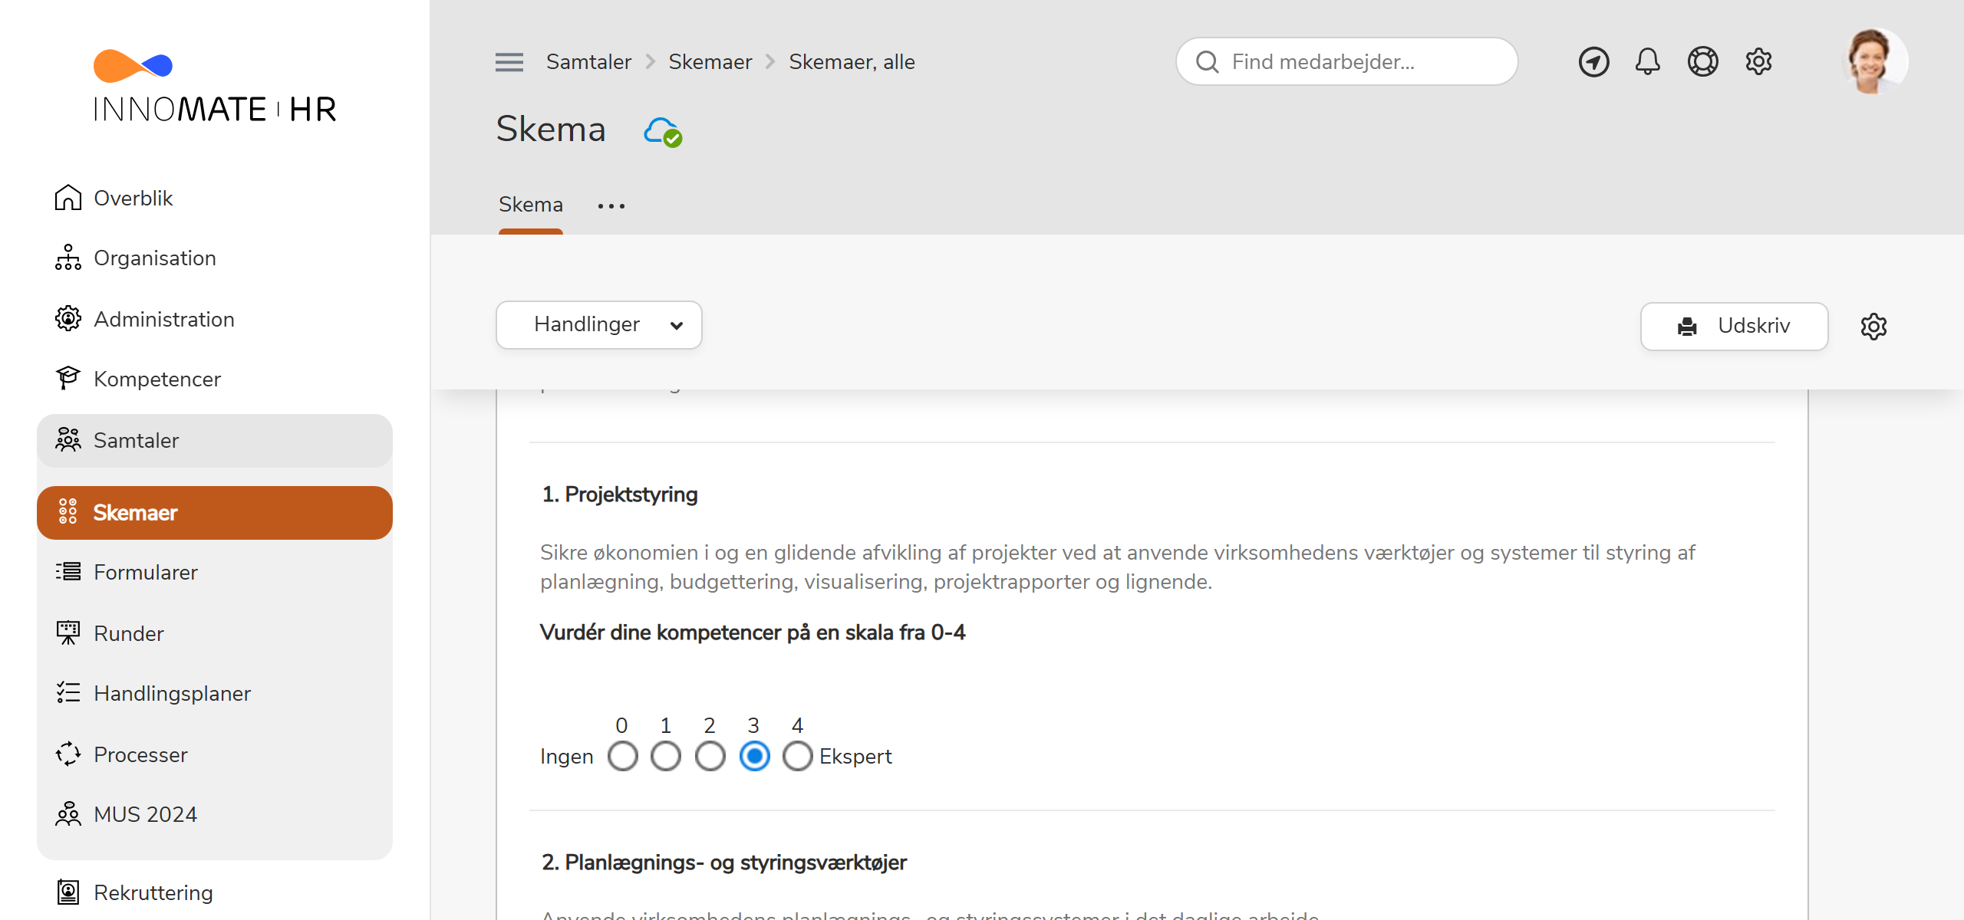Viewport: 1964px width, 920px height.
Task: Open the Handlinger dropdown
Action: pos(599,325)
